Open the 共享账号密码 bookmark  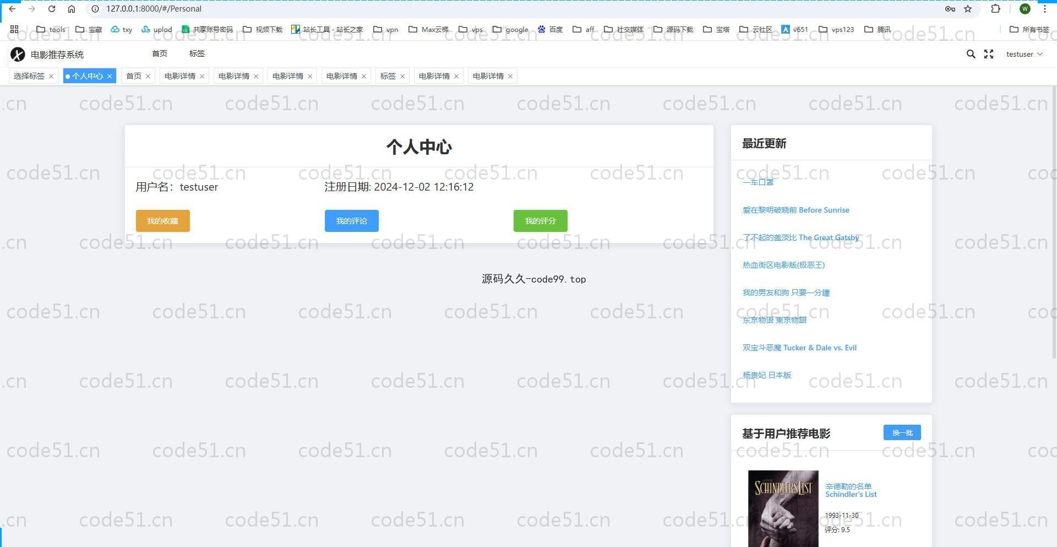(207, 29)
